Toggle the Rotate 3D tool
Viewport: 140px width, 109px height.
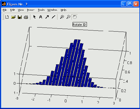(x=75, y=17)
